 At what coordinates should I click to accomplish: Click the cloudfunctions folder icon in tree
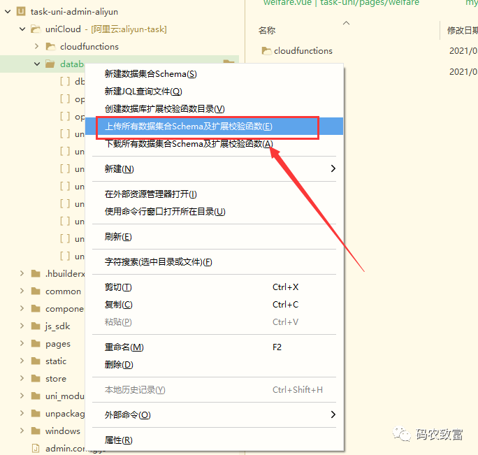50,47
